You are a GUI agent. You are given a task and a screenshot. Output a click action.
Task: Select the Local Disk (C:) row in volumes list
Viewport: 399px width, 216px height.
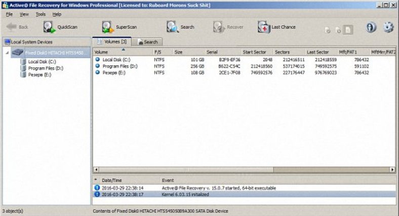click(244, 60)
